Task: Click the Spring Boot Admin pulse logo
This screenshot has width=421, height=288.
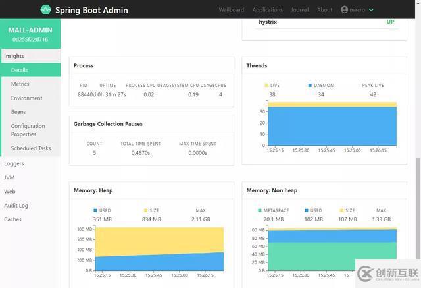Action: pyautogui.click(x=45, y=10)
